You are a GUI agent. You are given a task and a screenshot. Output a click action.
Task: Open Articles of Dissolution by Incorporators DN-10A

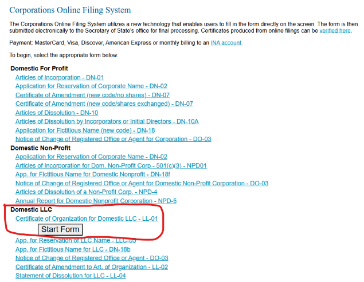tap(107, 121)
